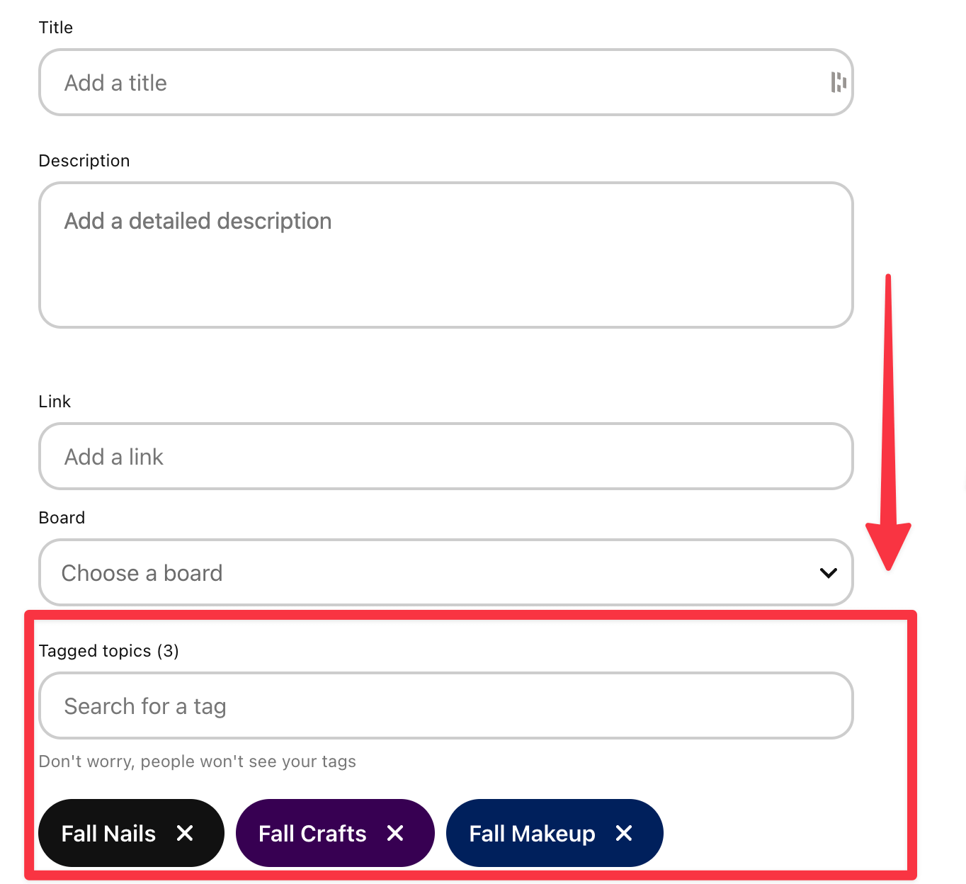Focus the Add a link field
The image size is (966, 884).
[446, 456]
